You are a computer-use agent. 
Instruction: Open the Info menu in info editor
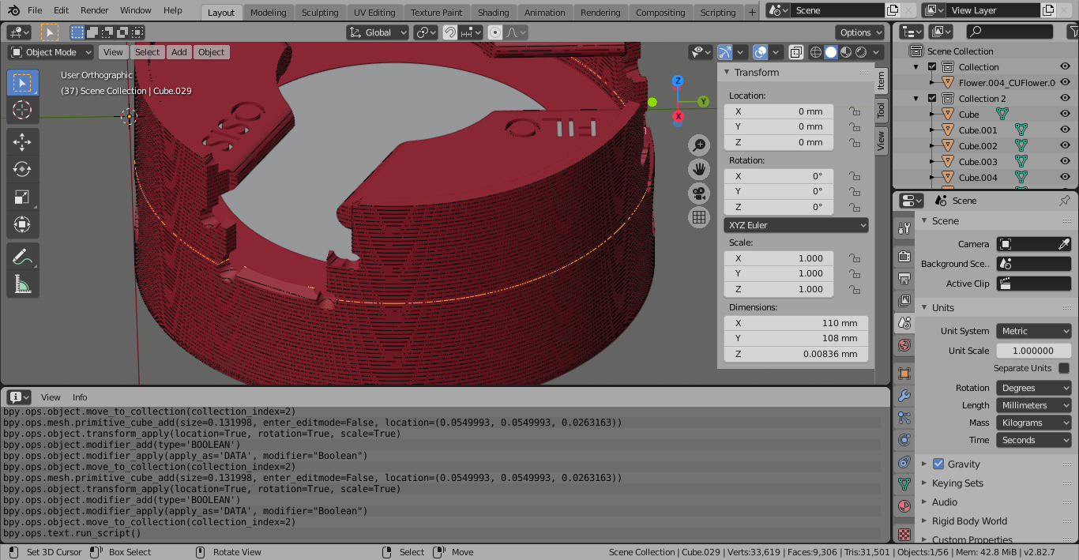point(80,397)
